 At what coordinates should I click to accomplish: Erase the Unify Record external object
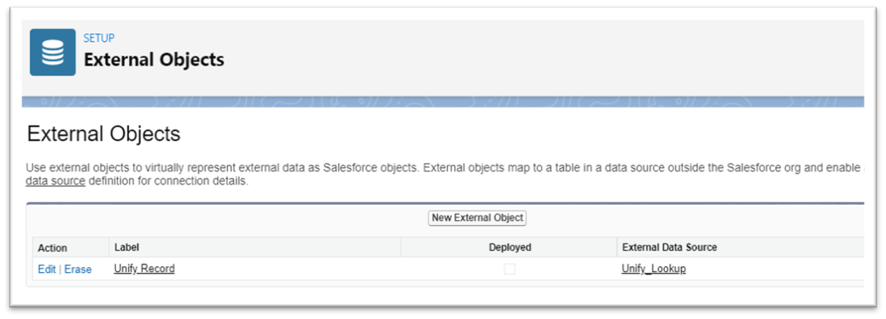pos(78,270)
